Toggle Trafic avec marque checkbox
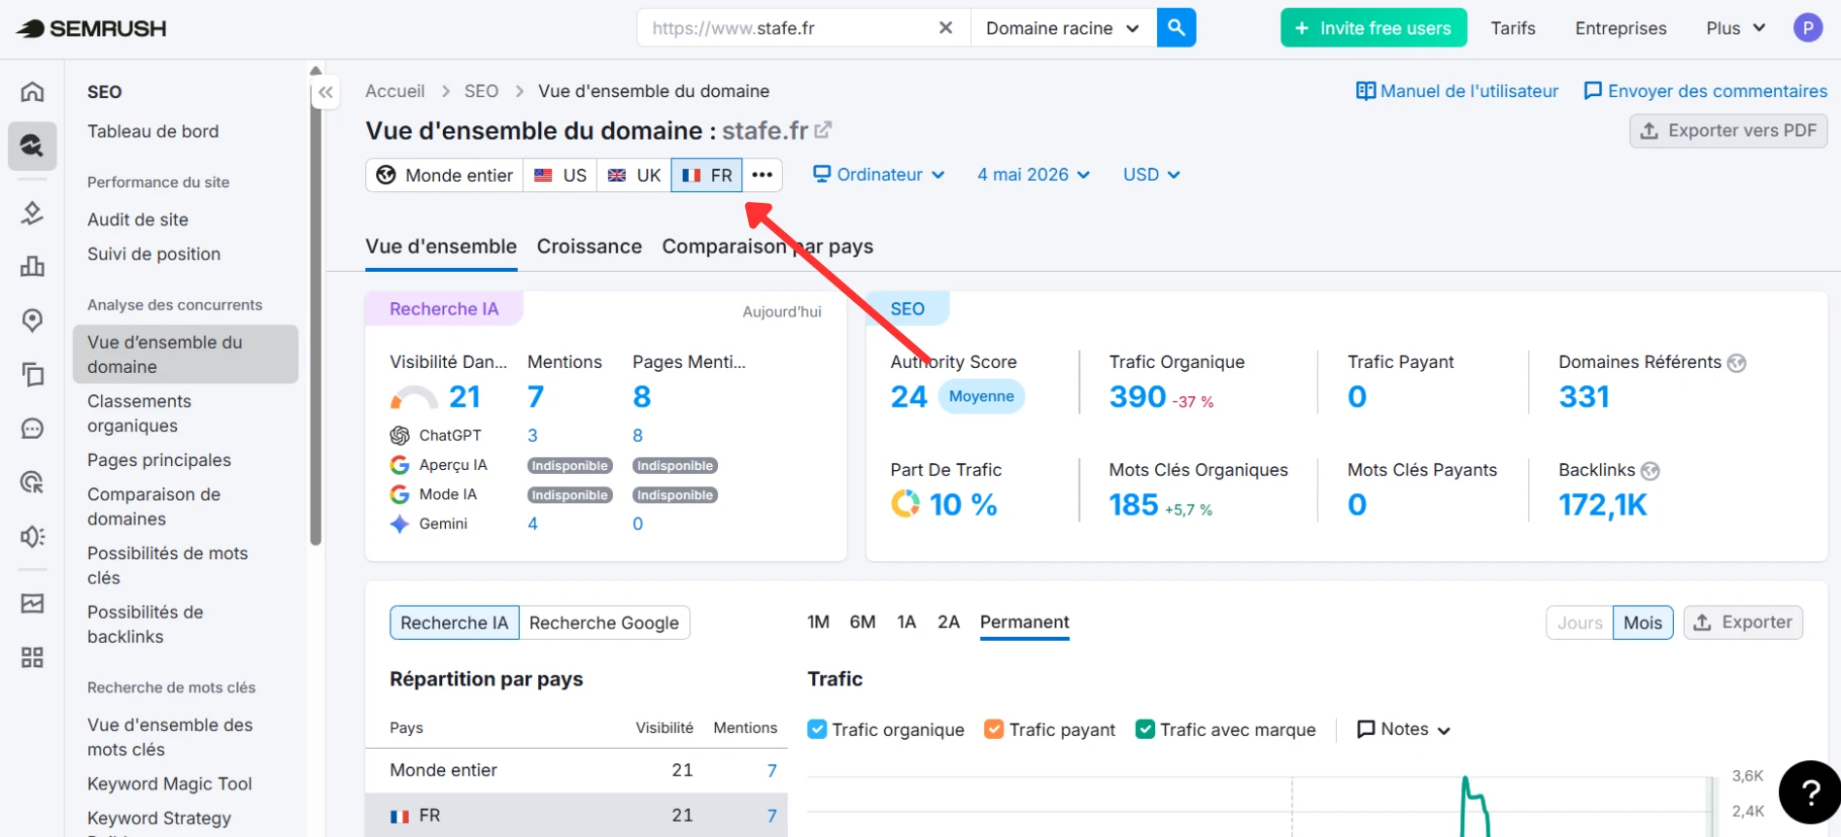This screenshot has width=1841, height=837. coord(1145,729)
